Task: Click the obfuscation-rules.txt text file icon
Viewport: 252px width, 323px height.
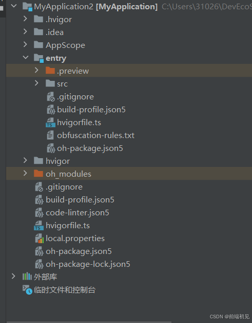Action: coord(50,135)
